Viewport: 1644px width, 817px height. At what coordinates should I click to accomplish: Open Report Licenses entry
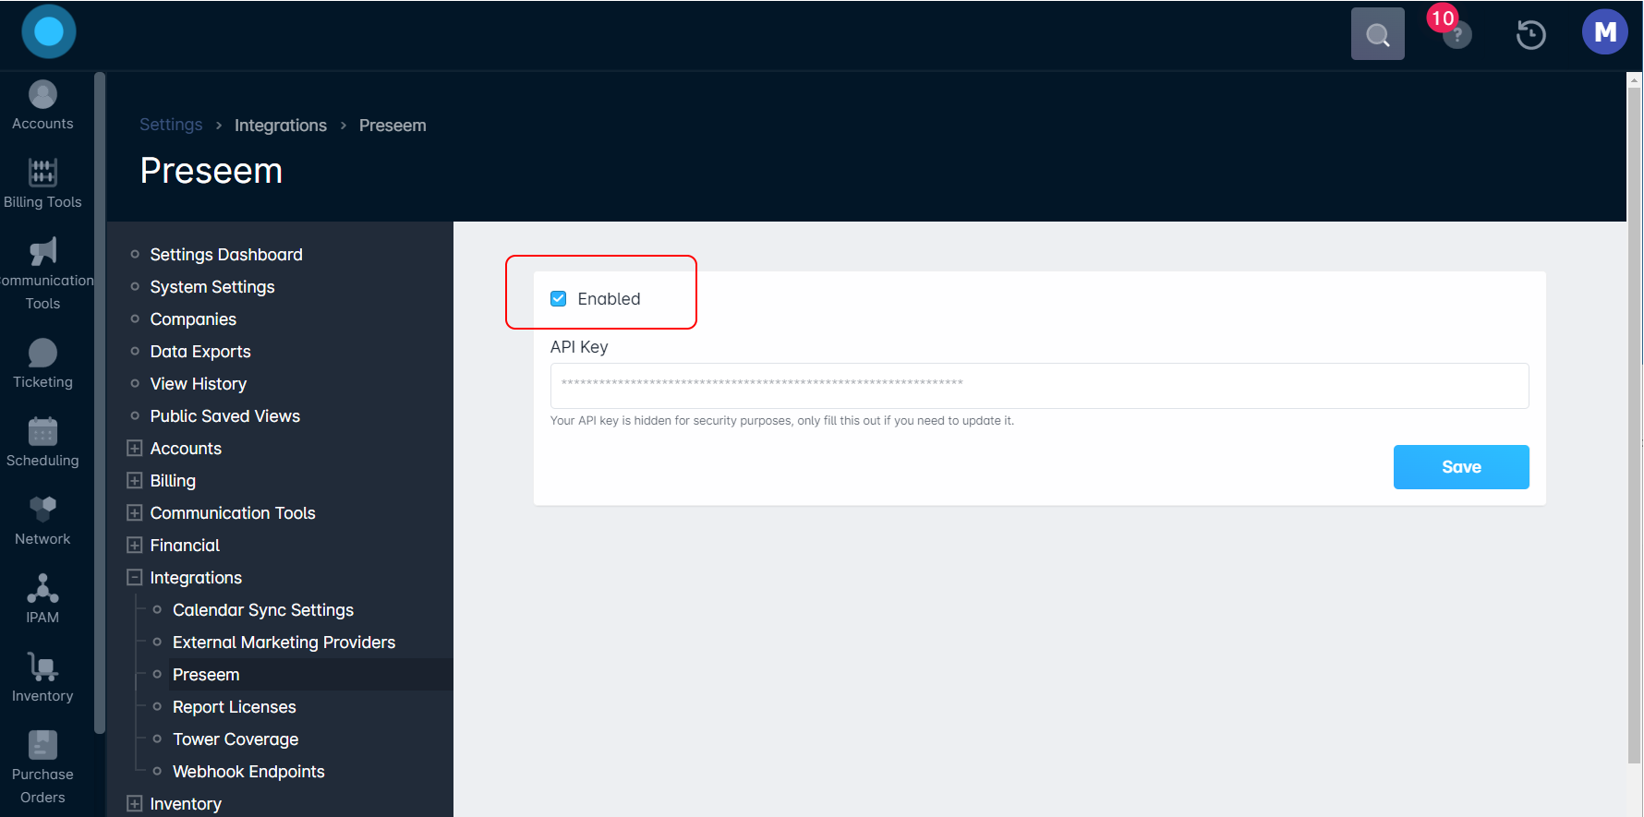tap(235, 706)
